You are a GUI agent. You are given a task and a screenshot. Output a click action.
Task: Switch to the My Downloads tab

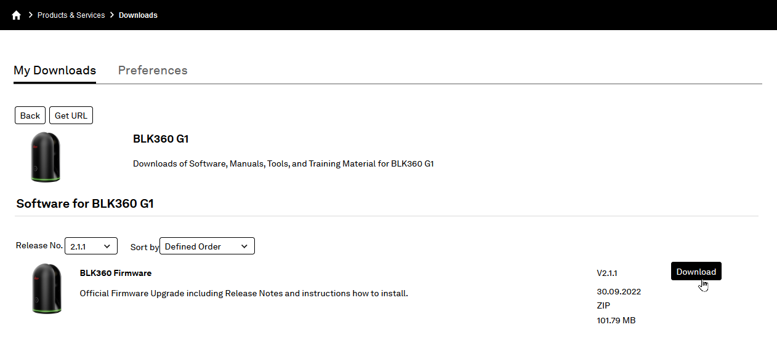(55, 71)
